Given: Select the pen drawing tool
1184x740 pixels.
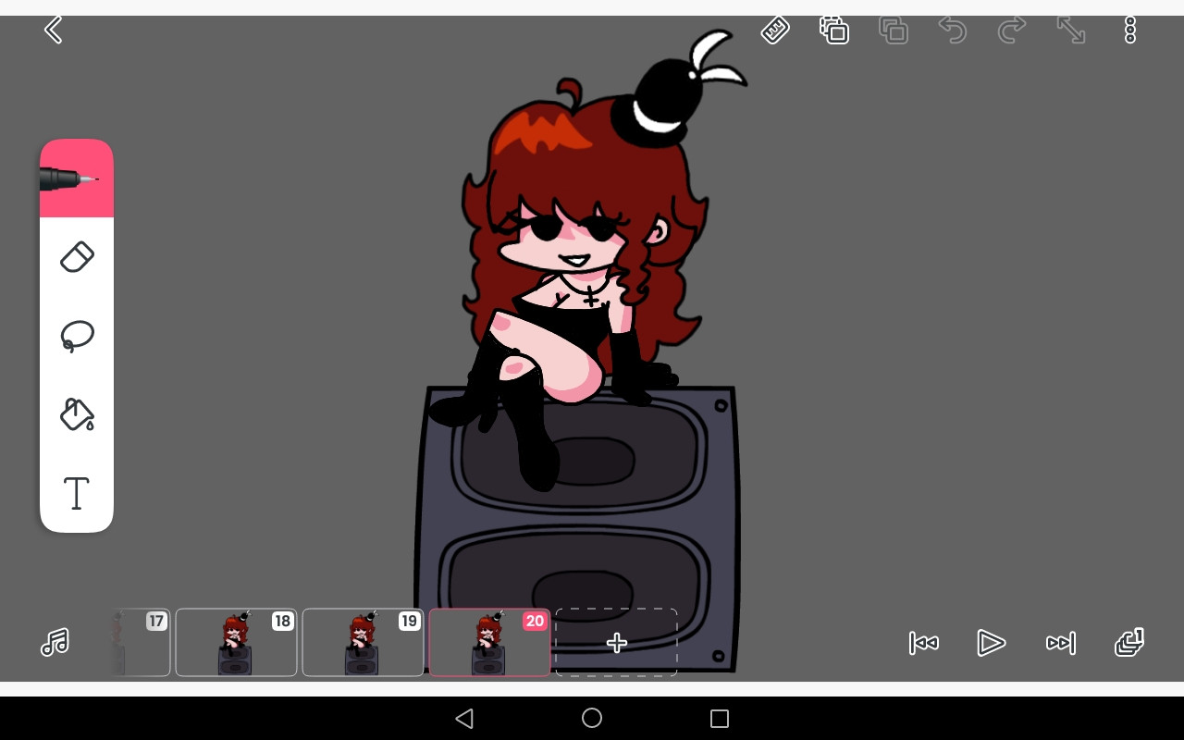Looking at the screenshot, I should pos(77,179).
